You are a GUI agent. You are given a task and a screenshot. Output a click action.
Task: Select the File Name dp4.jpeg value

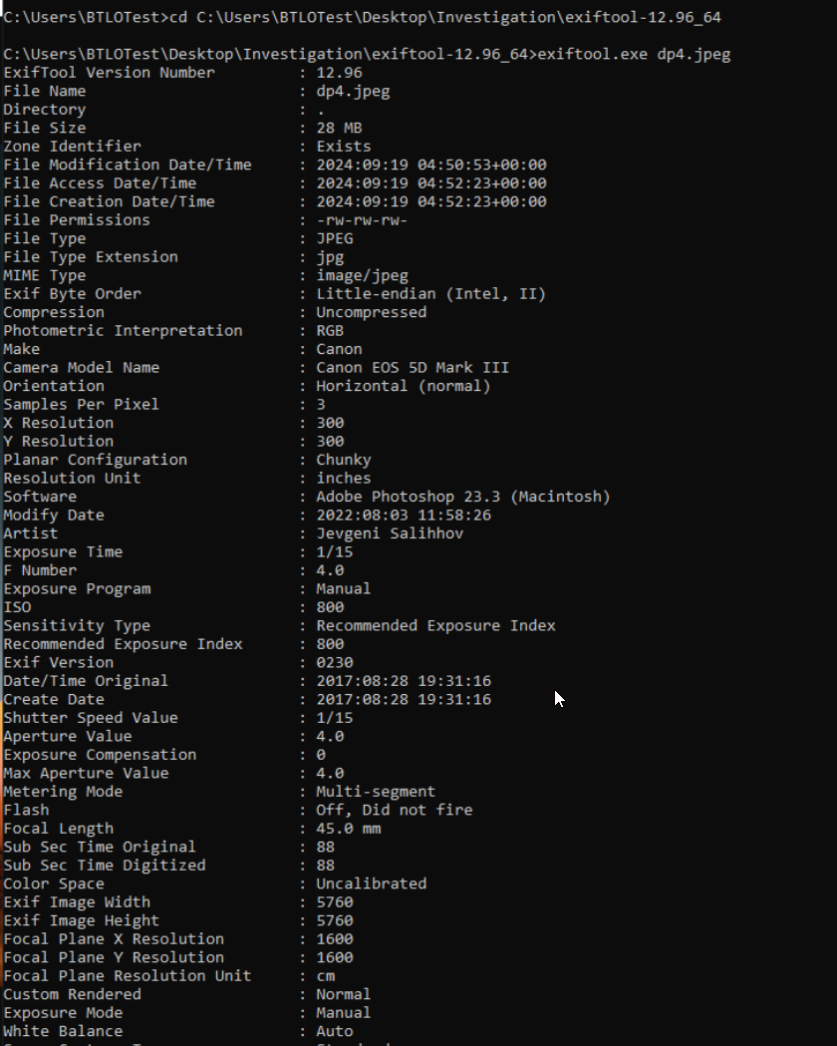pyautogui.click(x=353, y=92)
